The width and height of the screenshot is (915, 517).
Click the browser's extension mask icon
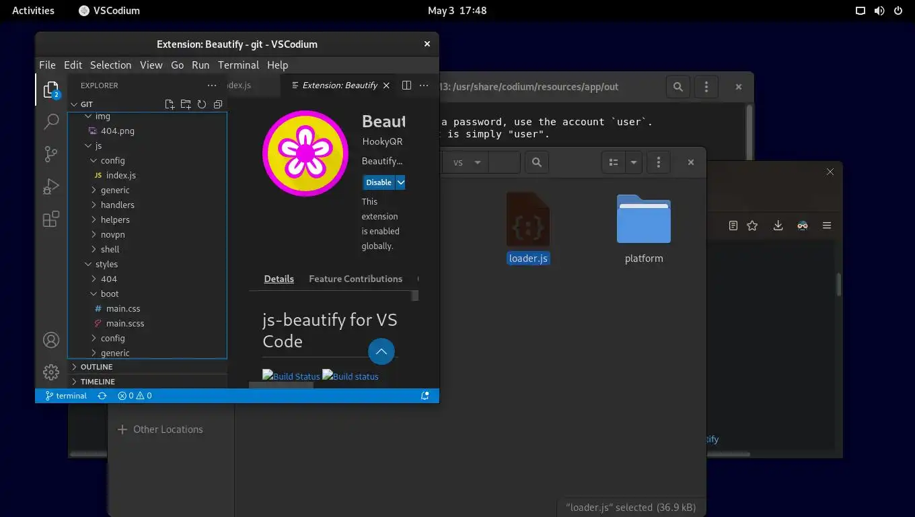click(x=802, y=226)
